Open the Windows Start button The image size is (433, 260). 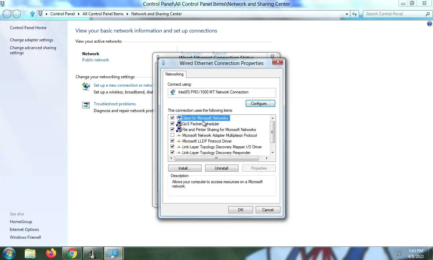pyautogui.click(x=9, y=253)
